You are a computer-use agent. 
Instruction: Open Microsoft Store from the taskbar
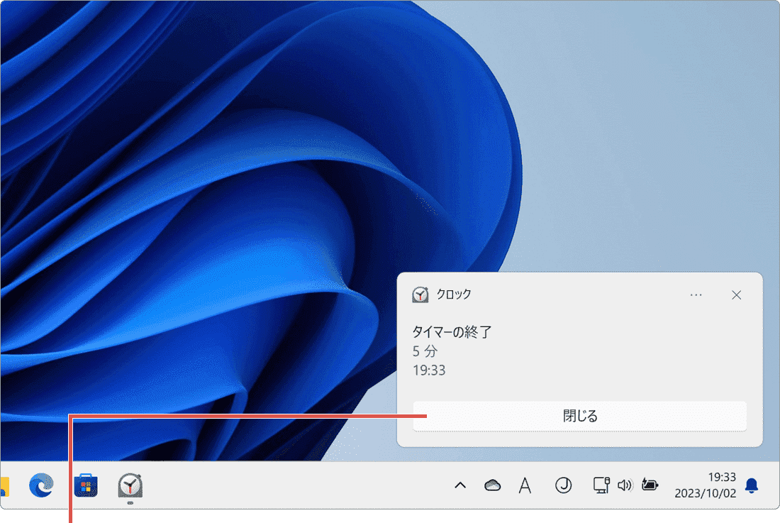[87, 486]
